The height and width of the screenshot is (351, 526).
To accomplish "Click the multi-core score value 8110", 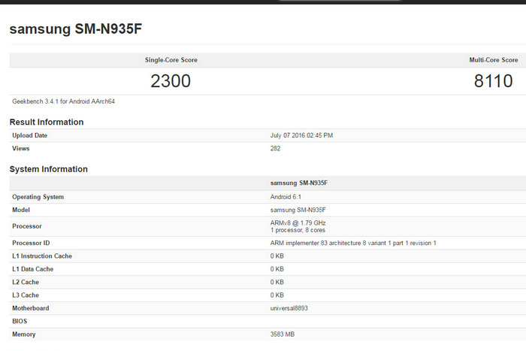I will [x=493, y=81].
